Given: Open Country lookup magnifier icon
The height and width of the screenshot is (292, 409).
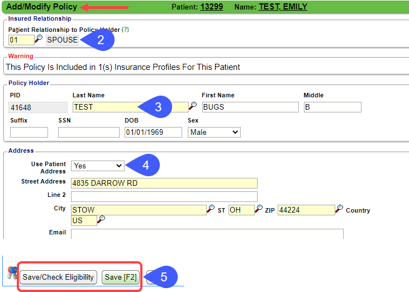Looking at the screenshot, I should pyautogui.click(x=101, y=219).
